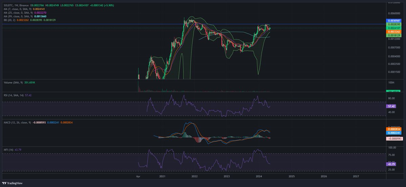Click the 40.00 tick on the RSI axis

[x=391, y=112]
